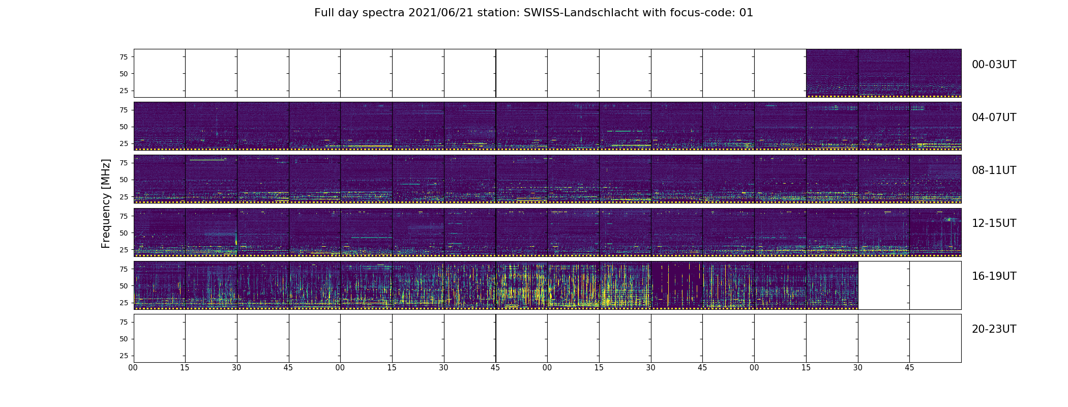
Task: Click the 25 tick label of the 20-23UT row
Action: 124,356
